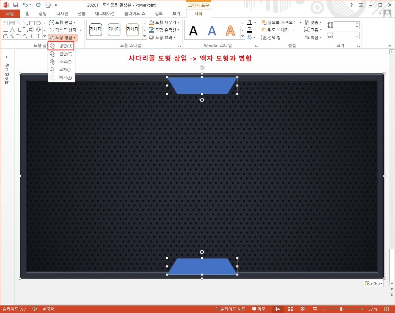Expand the shape styles gallery More arrow
Image resolution: width=395 pixels, height=313 pixels.
coord(144,37)
